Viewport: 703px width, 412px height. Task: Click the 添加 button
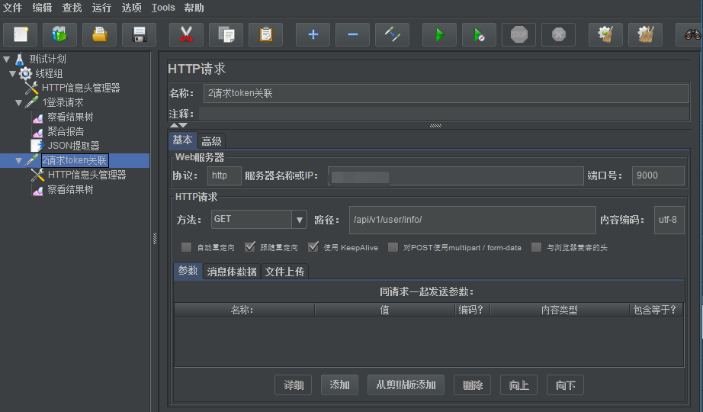(x=339, y=385)
